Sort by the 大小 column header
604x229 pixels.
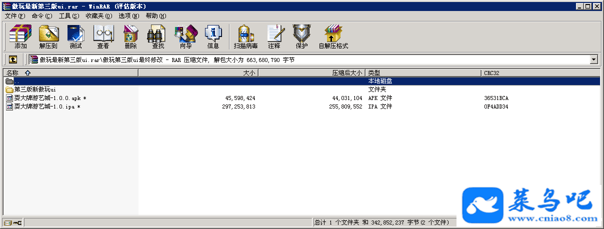pos(198,73)
